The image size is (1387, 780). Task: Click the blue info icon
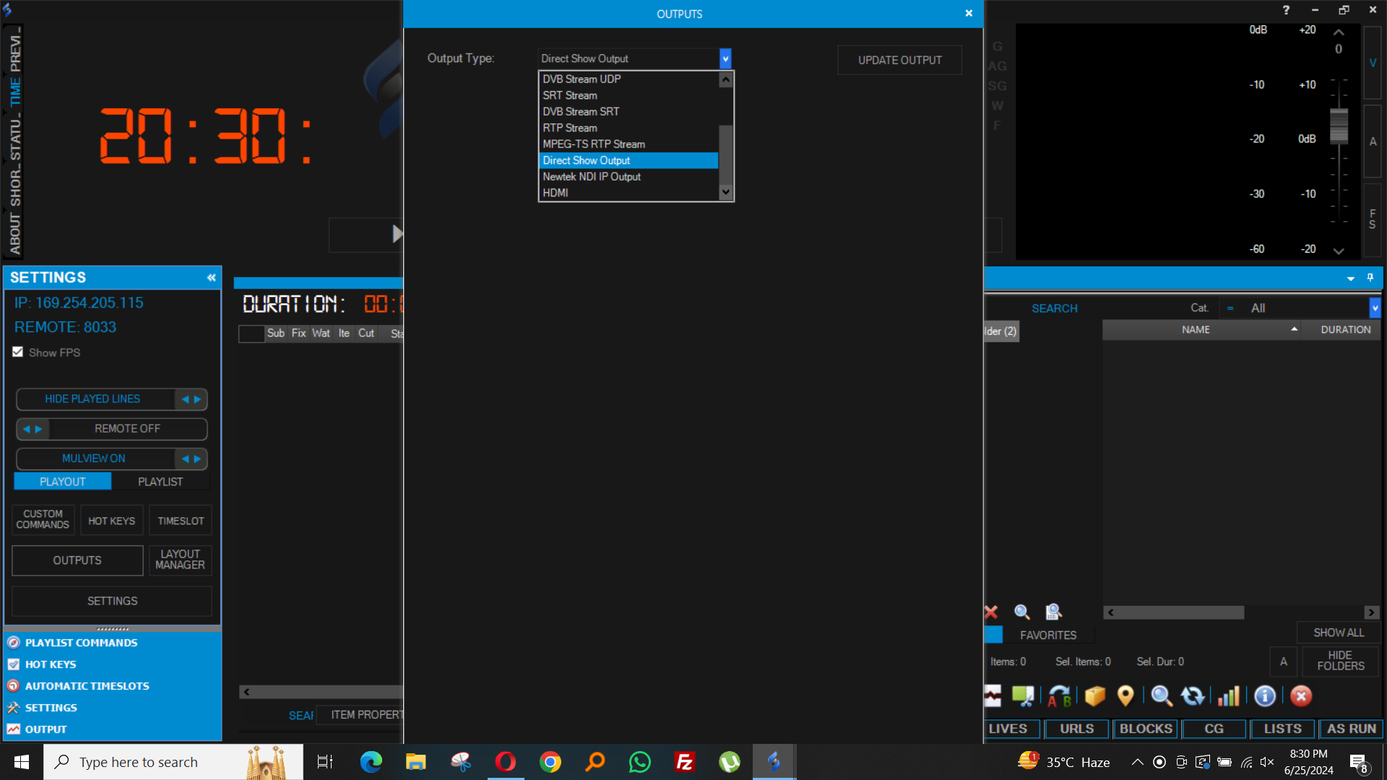[x=1265, y=696]
